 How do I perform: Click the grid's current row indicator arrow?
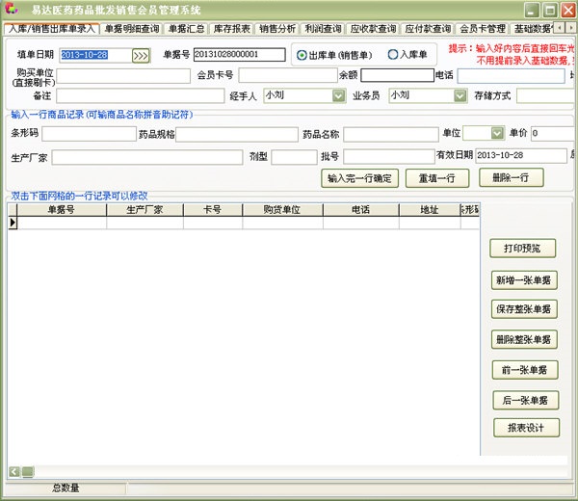[x=13, y=223]
